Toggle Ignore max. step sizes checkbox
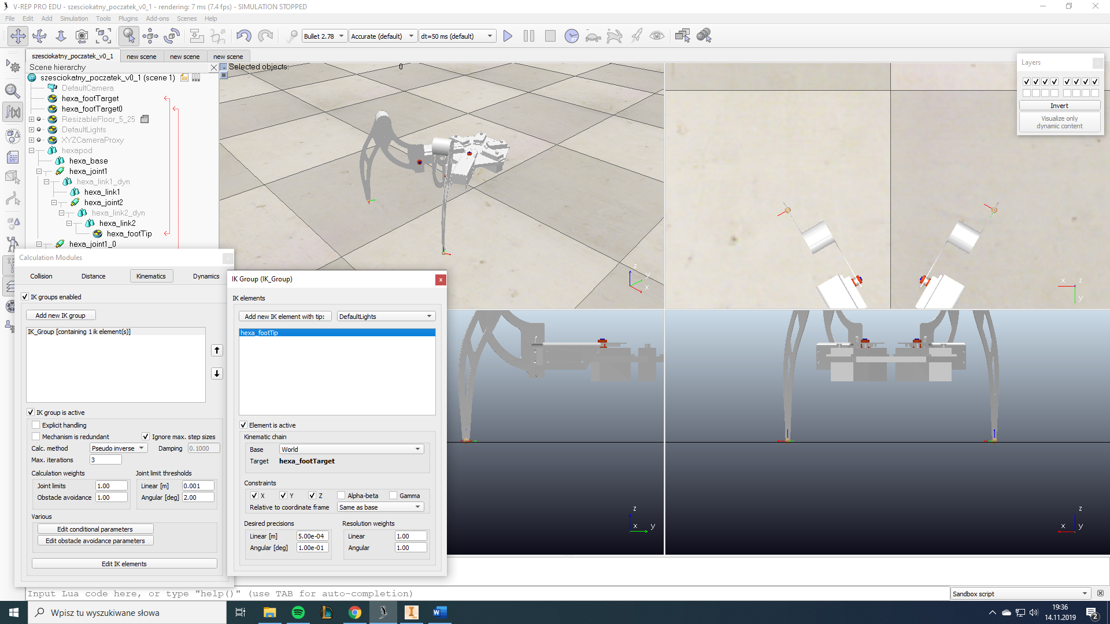The height and width of the screenshot is (624, 1110). (146, 437)
